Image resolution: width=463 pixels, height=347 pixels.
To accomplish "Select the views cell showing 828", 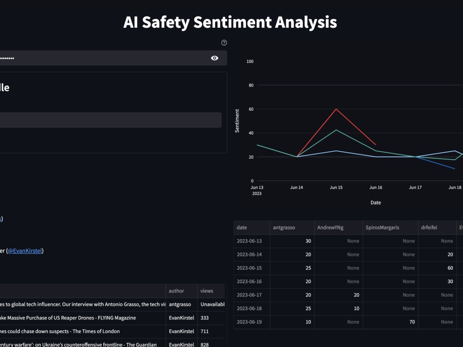I will click(x=211, y=343).
